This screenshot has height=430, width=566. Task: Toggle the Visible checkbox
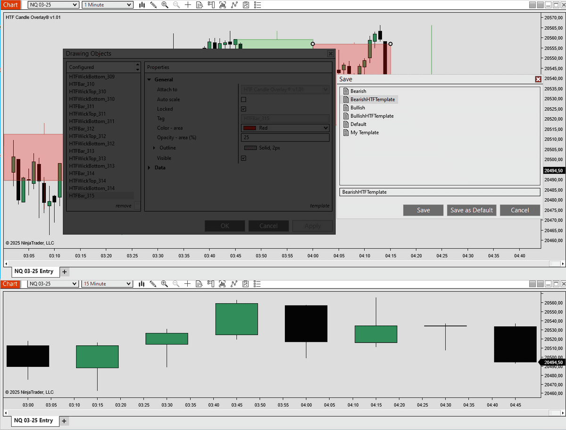coord(243,158)
